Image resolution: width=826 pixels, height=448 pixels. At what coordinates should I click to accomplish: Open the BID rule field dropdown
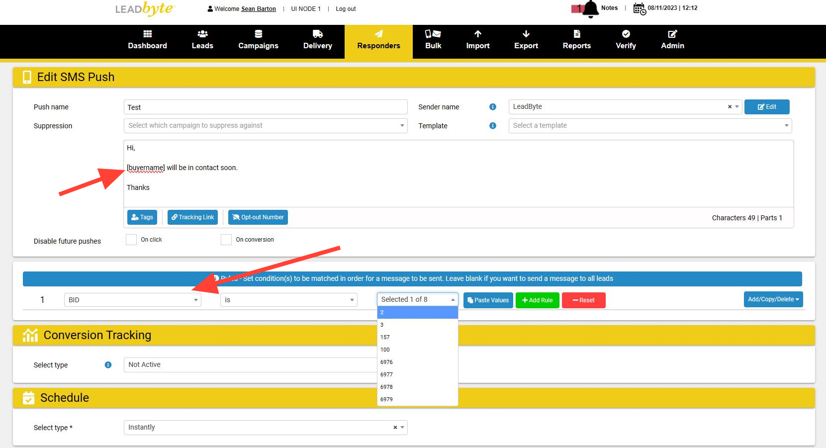(x=133, y=300)
